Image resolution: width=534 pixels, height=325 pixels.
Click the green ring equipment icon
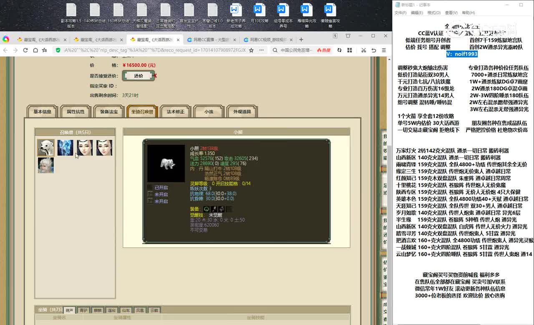207,209
